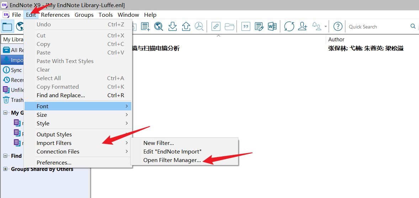
Task: Click the All References box icon in sidebar
Action: click(6, 50)
